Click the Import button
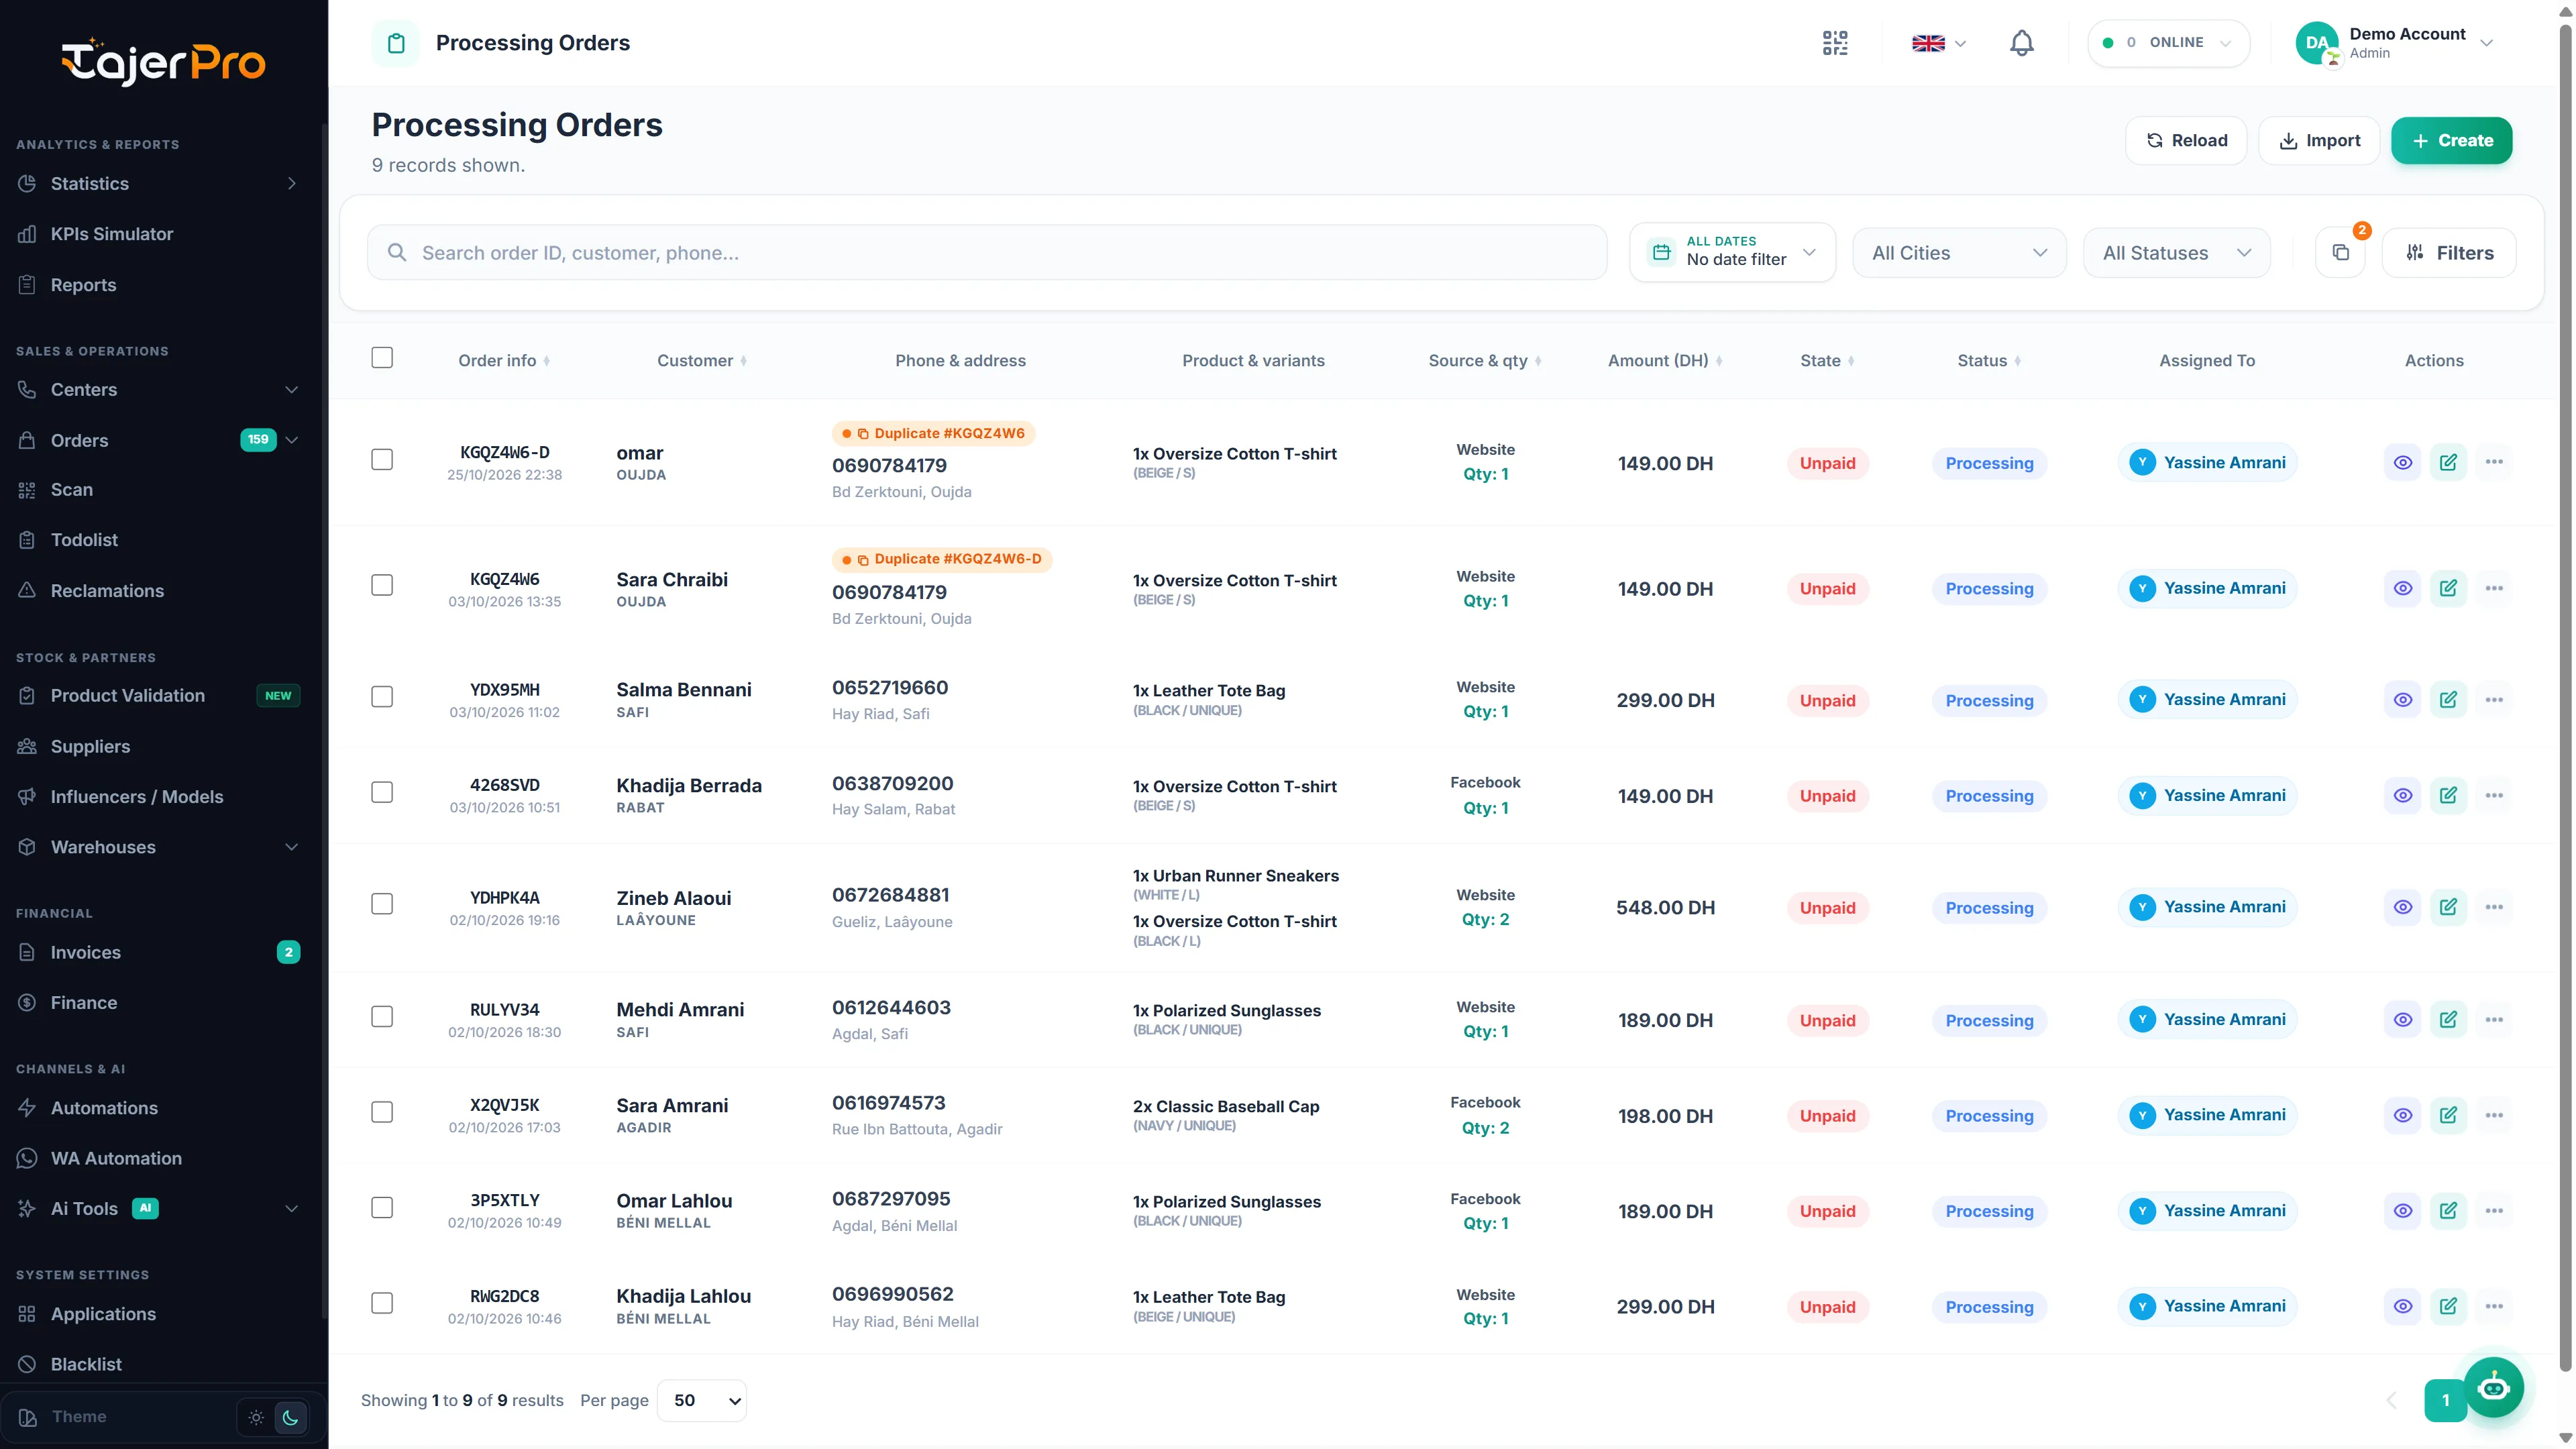Viewport: 2576px width, 1449px height. tap(2319, 140)
